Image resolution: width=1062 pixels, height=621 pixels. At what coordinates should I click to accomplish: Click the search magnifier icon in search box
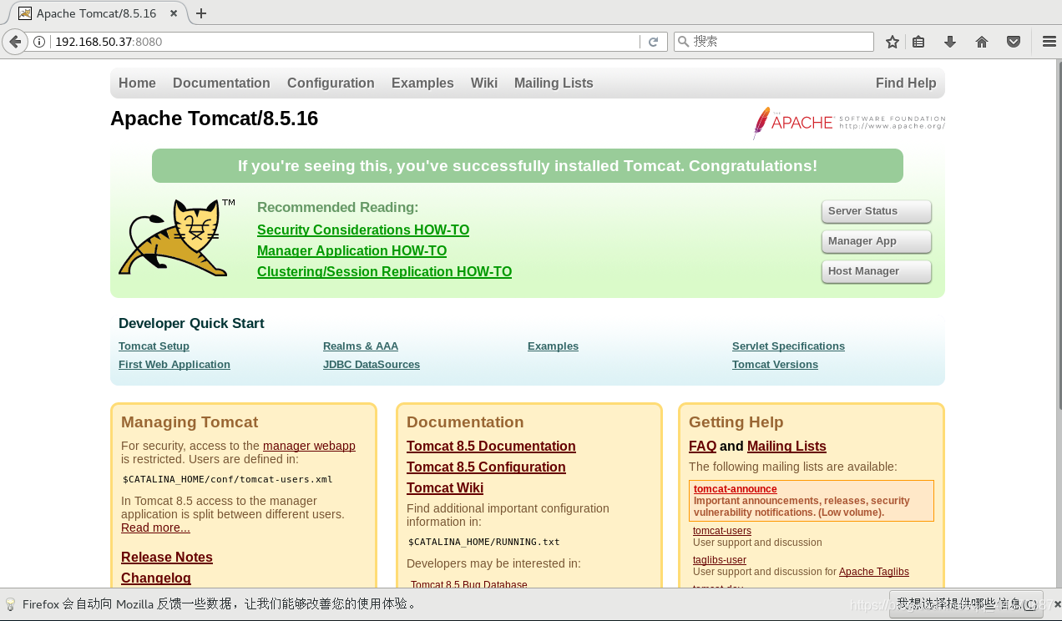pos(683,42)
